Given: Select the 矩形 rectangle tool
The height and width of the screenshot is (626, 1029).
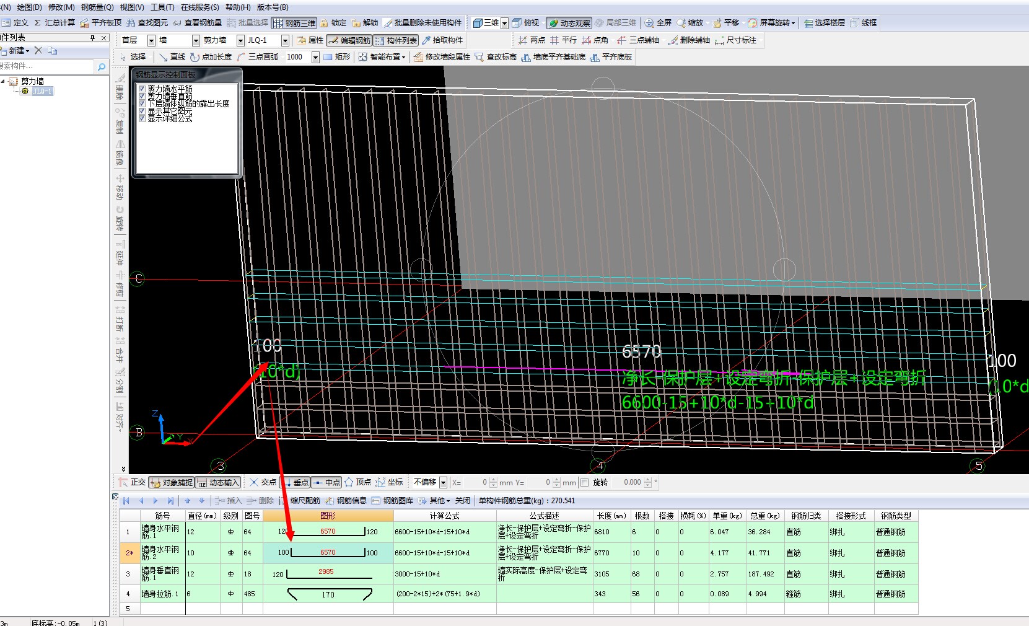Looking at the screenshot, I should point(336,57).
